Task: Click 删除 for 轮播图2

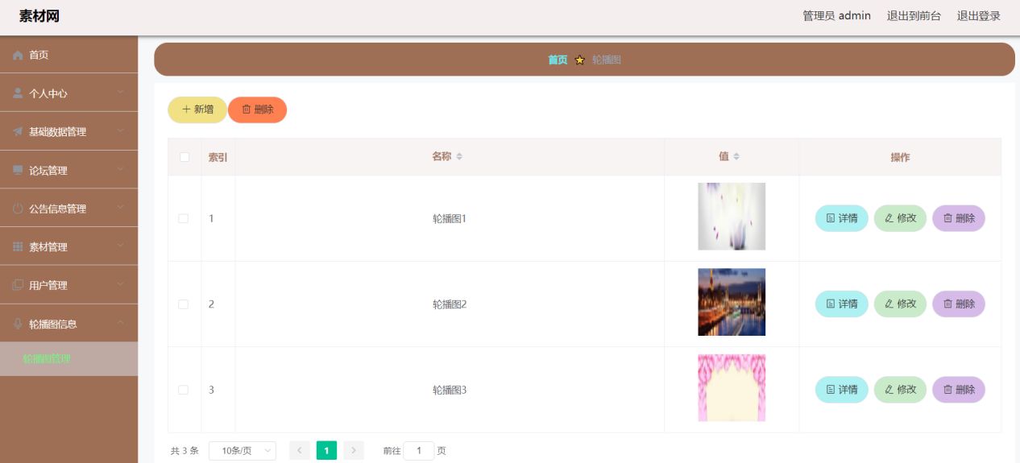Action: pos(959,304)
